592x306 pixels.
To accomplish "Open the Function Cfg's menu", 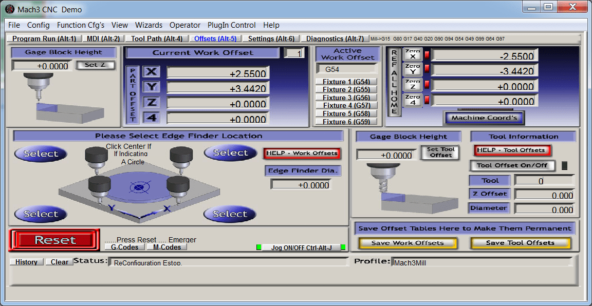I will pos(80,25).
